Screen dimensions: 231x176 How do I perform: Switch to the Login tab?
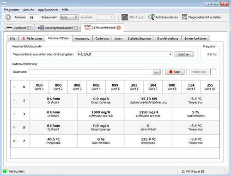pos(118,38)
